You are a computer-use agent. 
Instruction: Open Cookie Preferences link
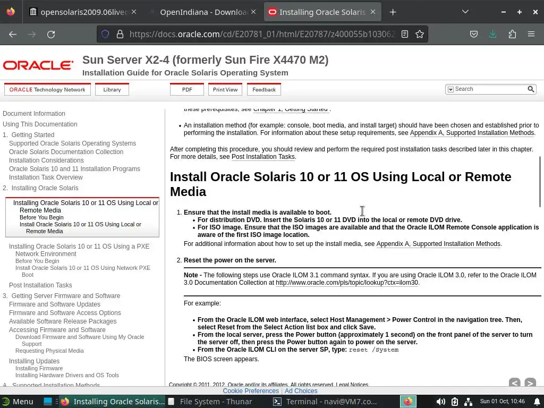click(x=251, y=390)
